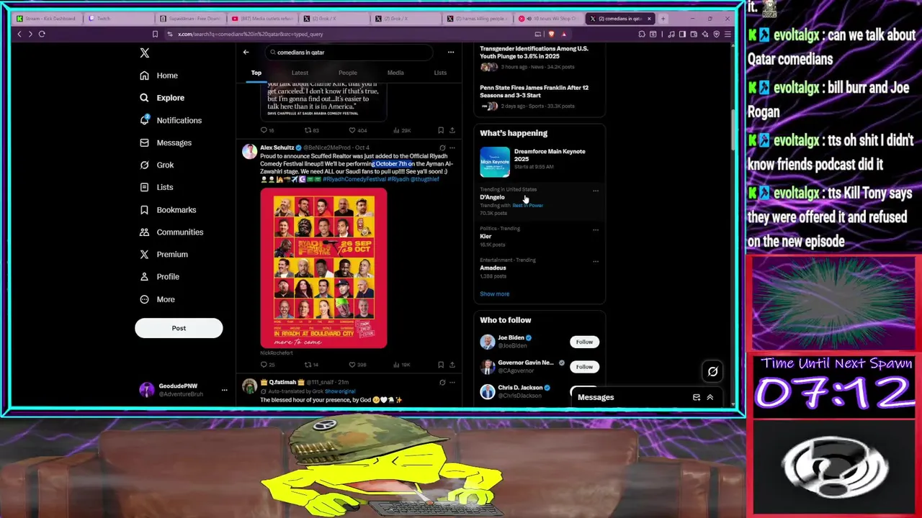Open the GeodudePNW account menu dots
The image size is (922, 518).
pyautogui.click(x=224, y=390)
